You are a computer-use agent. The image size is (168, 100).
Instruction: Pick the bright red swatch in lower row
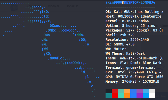coord(115,96)
